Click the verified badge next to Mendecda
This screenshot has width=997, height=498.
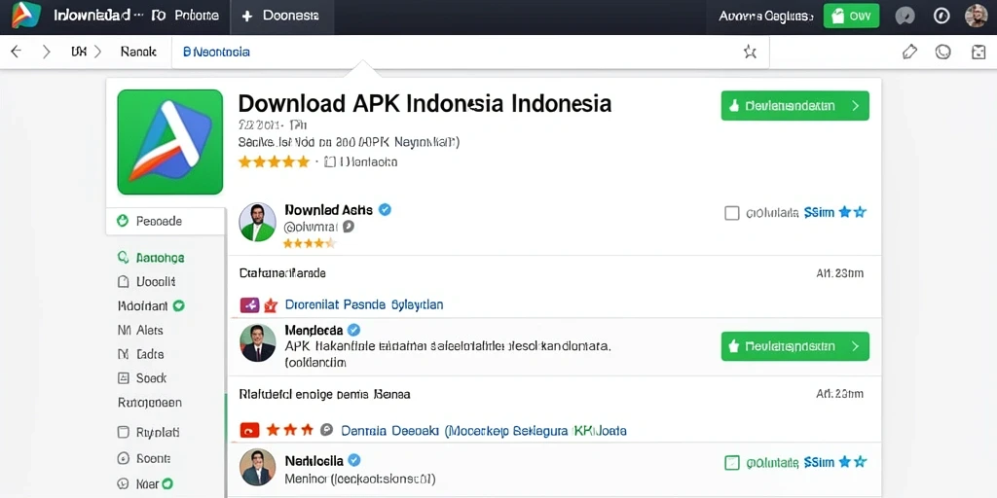(354, 331)
